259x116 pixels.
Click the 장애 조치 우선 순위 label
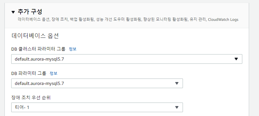click(31, 98)
